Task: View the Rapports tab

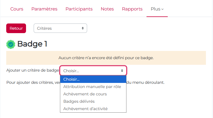Action: point(132,9)
